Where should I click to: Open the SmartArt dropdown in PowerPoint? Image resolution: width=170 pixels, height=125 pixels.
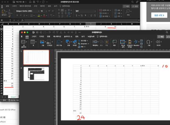(x=88, y=44)
